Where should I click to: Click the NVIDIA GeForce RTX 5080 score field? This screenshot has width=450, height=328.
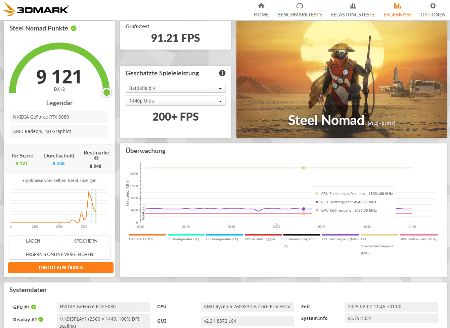point(59,117)
